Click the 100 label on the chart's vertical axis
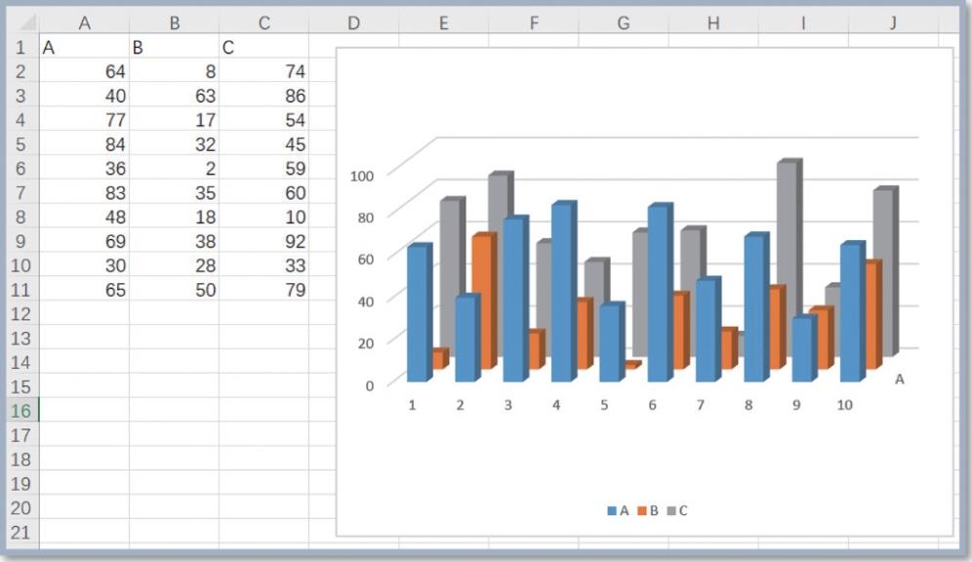972x562 pixels. (x=362, y=176)
